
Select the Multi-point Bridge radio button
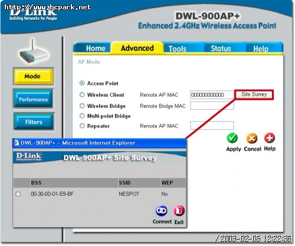[x=82, y=116]
